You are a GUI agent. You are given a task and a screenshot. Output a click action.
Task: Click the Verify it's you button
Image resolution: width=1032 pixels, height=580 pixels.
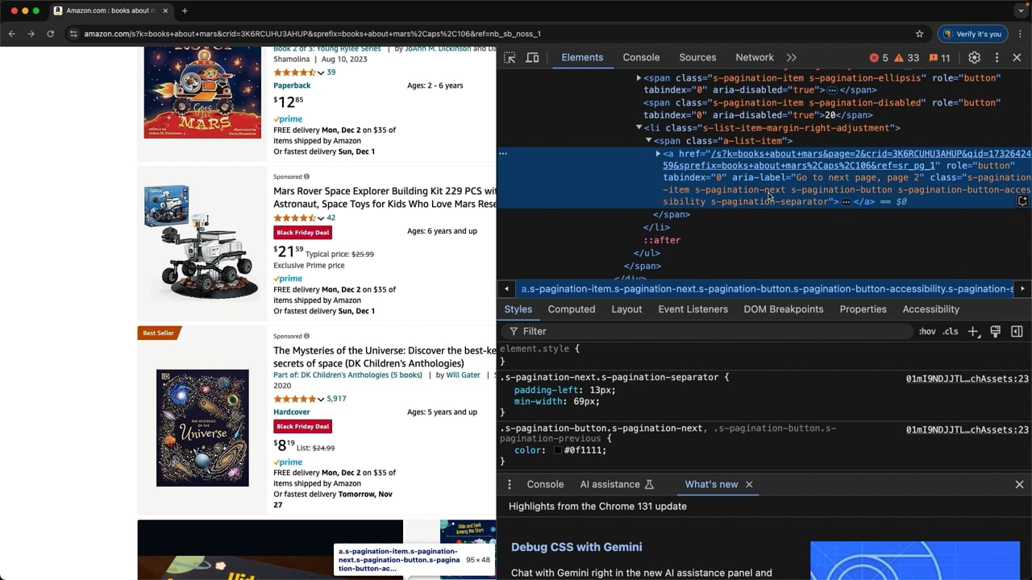[972, 34]
